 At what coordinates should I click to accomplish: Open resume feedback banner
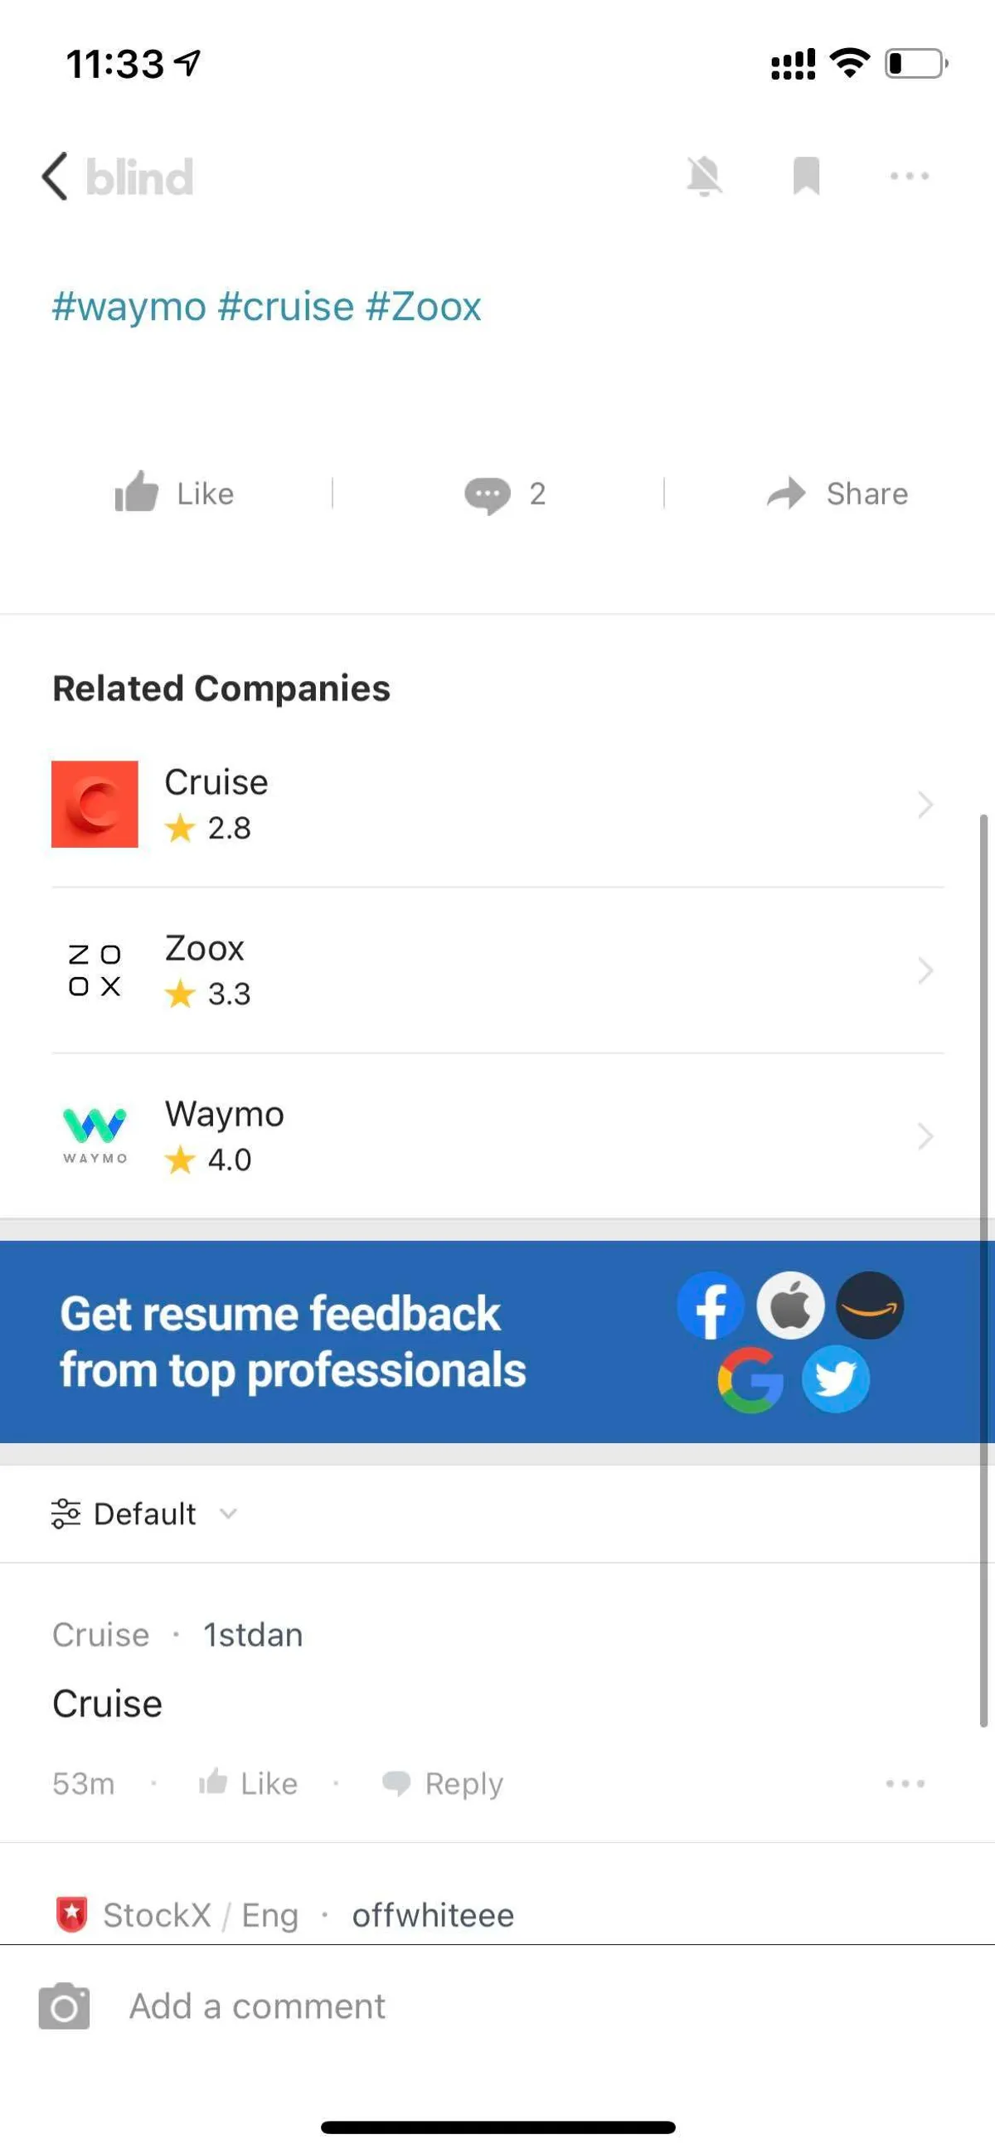pos(497,1341)
